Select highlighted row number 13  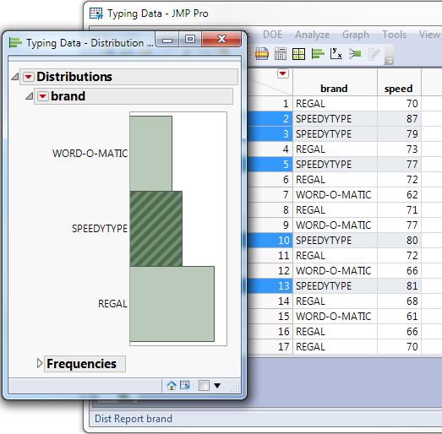pyautogui.click(x=270, y=286)
